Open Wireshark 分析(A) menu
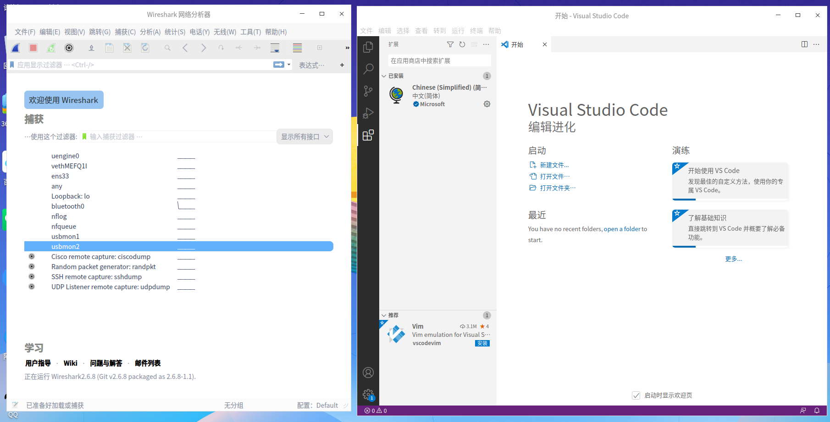 (x=150, y=32)
